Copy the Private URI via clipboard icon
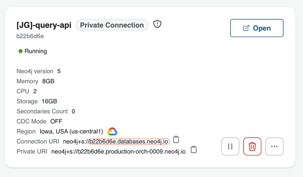The height and width of the screenshot is (177, 303). tap(194, 149)
